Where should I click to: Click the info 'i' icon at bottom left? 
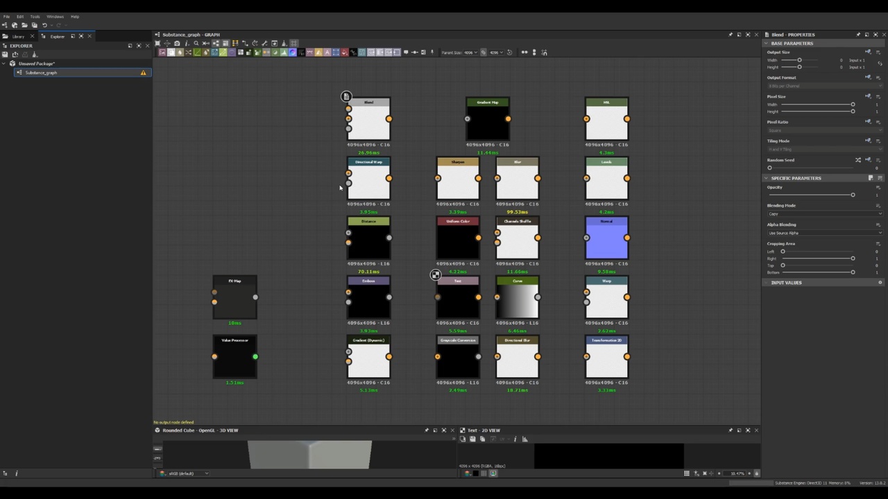click(16, 473)
